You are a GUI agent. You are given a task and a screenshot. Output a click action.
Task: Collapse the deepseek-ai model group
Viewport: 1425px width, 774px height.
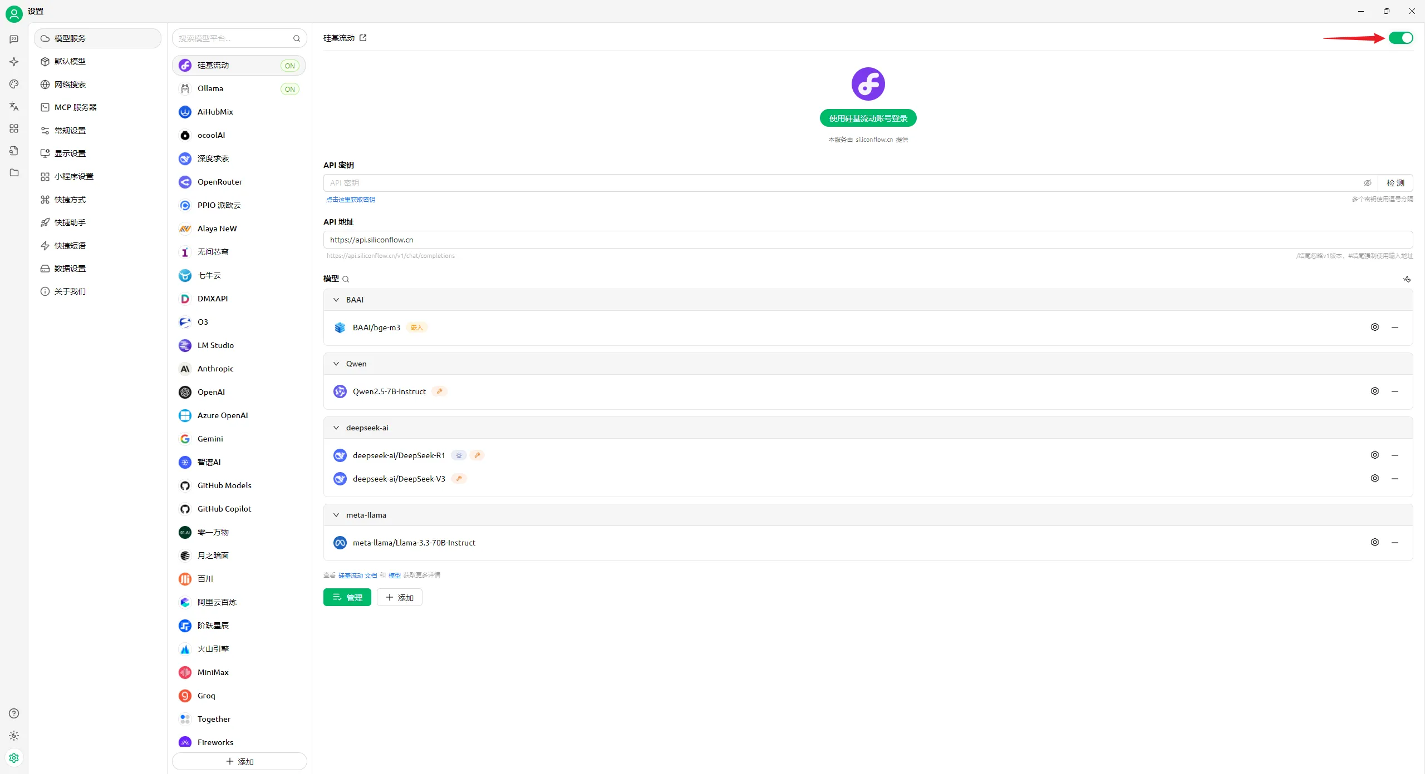click(336, 428)
